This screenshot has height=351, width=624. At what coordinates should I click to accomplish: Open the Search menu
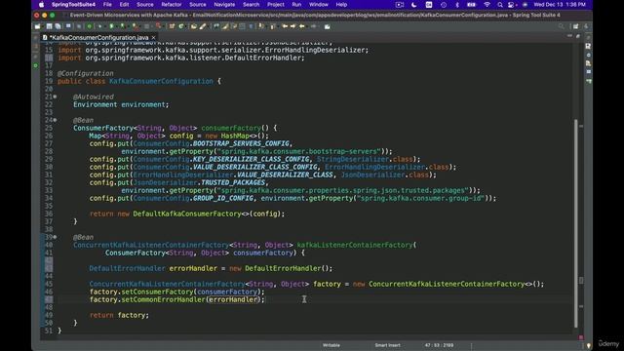point(252,4)
